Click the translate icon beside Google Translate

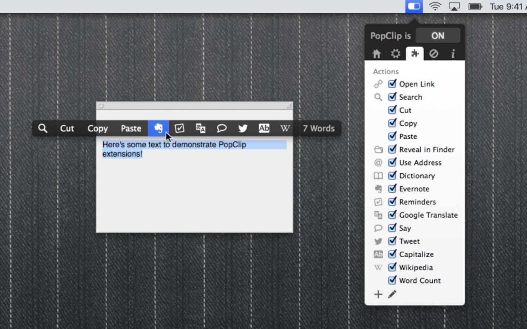(378, 215)
